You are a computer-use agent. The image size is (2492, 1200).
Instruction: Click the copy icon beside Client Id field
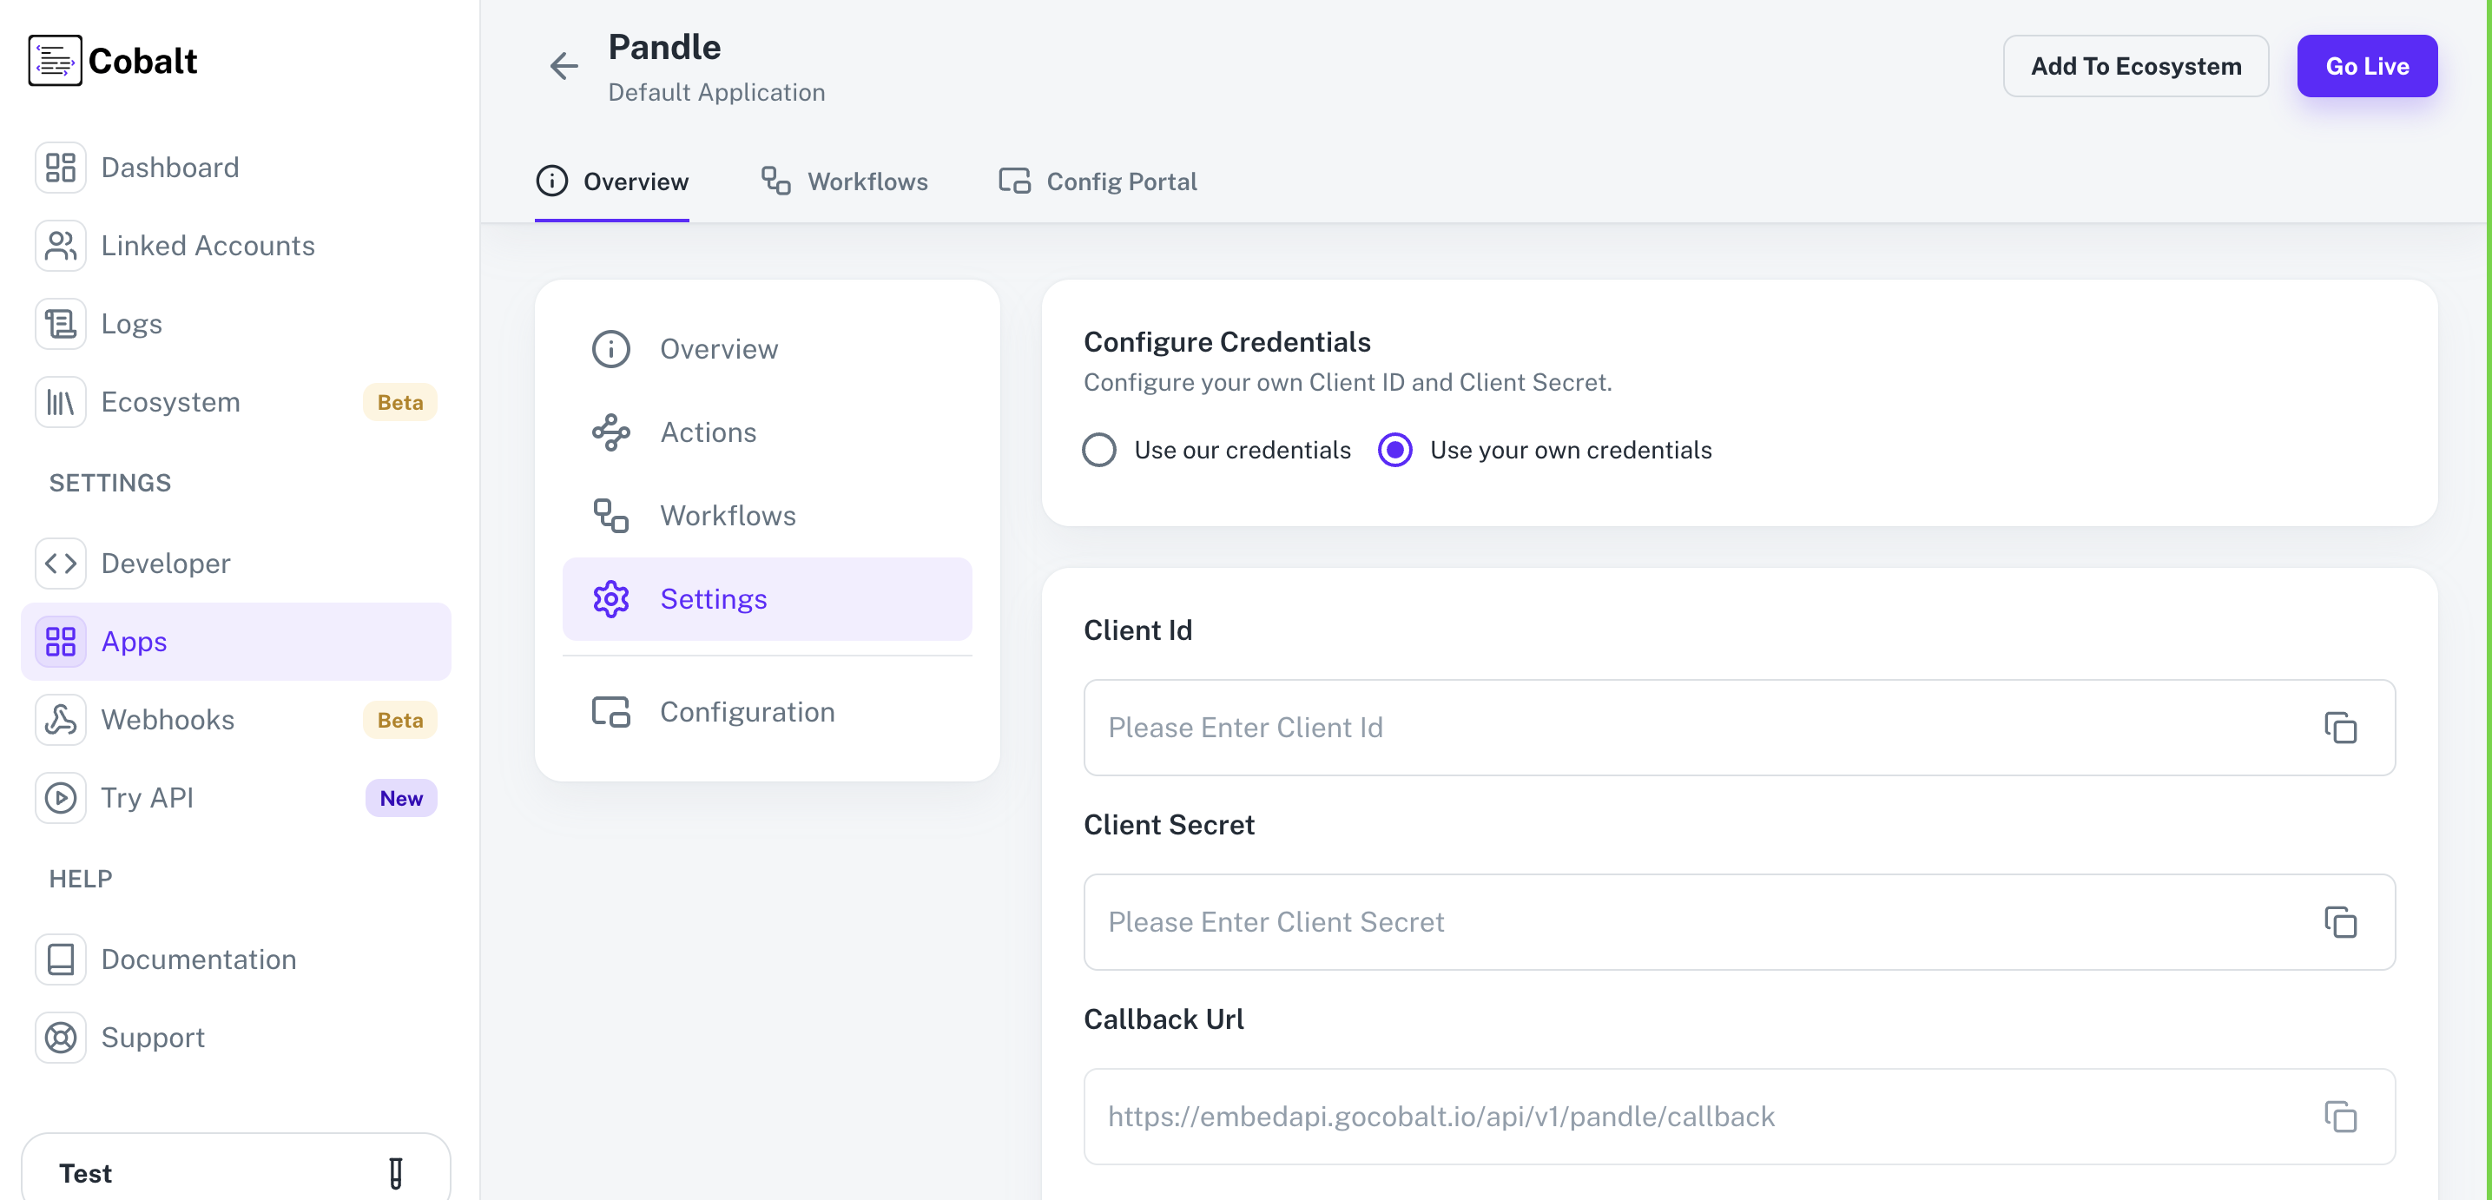click(2341, 728)
